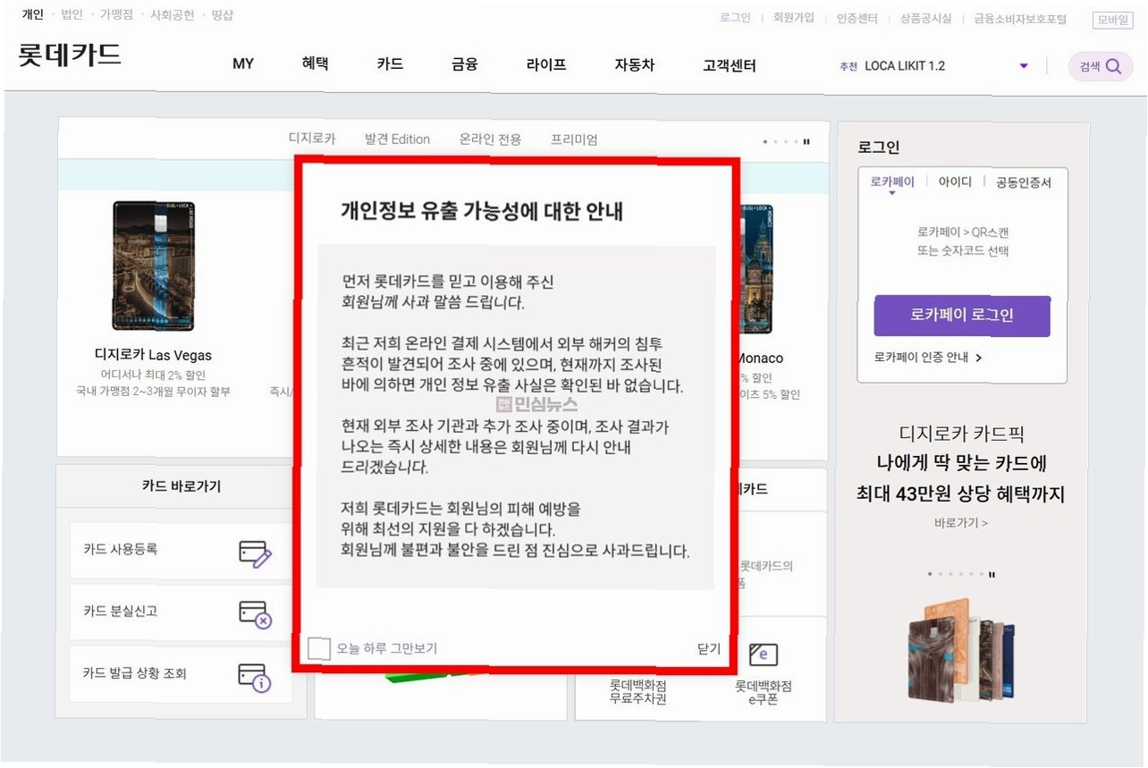Click the 바로가기 link under card pick
Viewport: 1148px width, 768px height.
point(961,523)
